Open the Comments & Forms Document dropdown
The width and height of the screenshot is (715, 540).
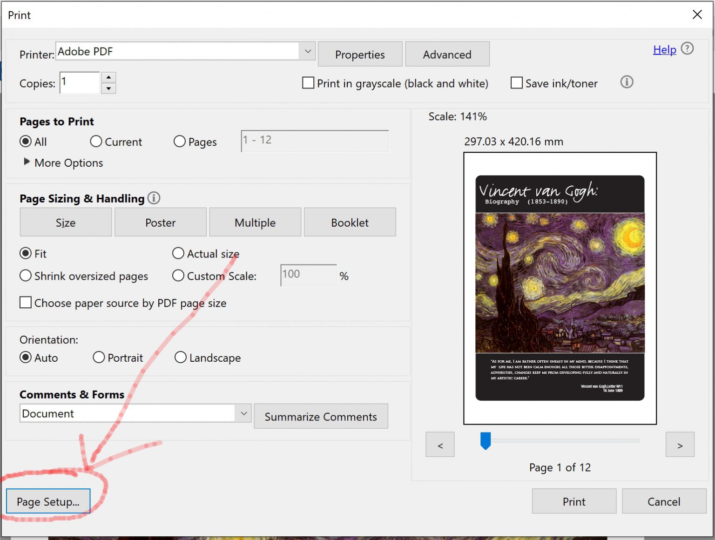tap(243, 413)
